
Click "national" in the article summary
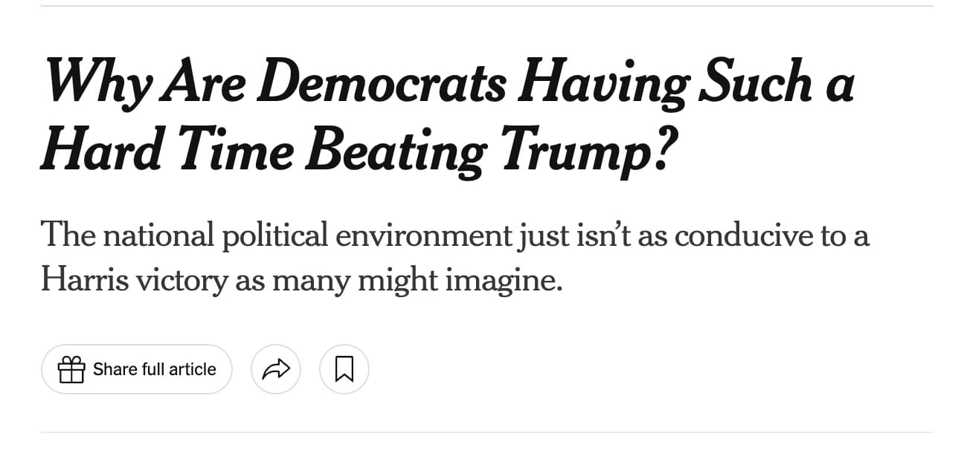pos(157,236)
